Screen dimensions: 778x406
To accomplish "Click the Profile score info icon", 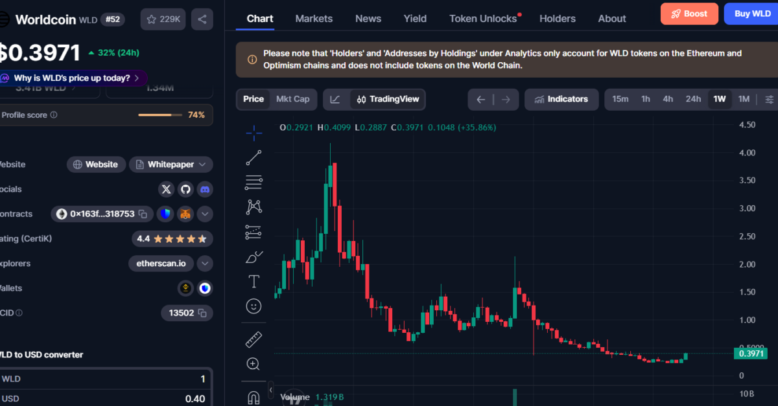I will pos(54,115).
